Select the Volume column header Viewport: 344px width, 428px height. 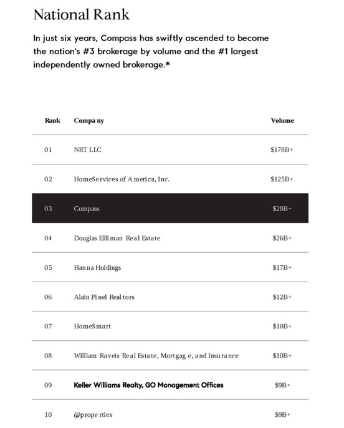tap(282, 120)
